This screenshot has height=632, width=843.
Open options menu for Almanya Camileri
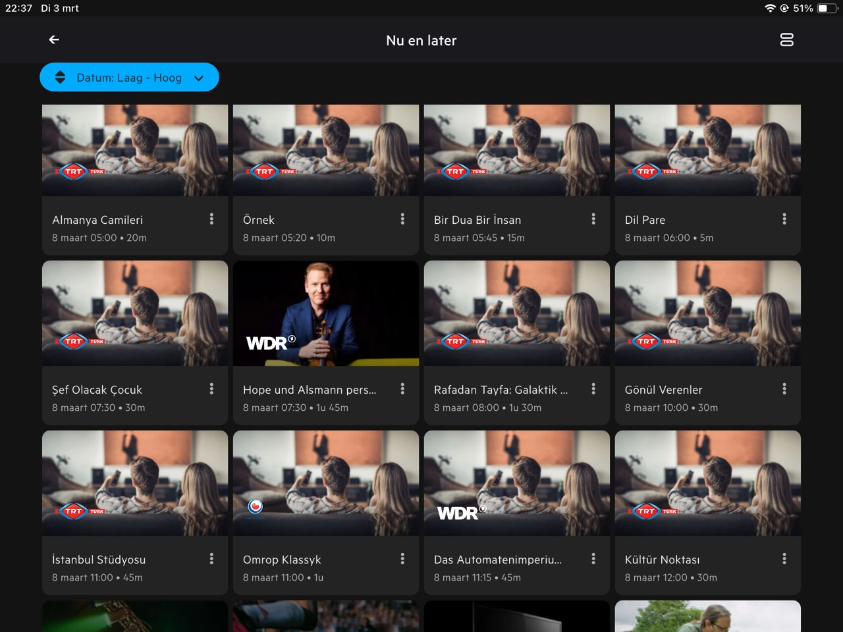(211, 219)
